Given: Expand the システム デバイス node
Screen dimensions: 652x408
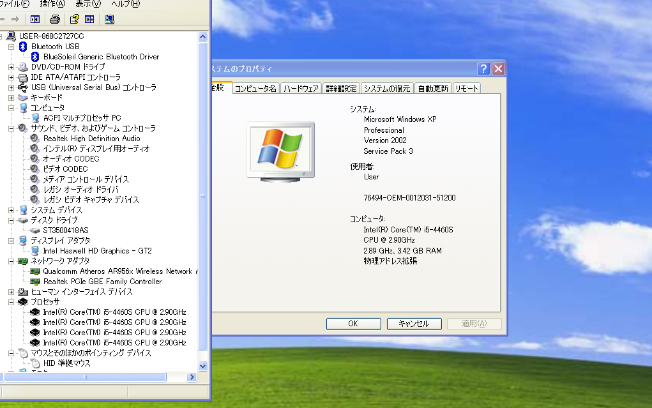Looking at the screenshot, I should (x=11, y=210).
